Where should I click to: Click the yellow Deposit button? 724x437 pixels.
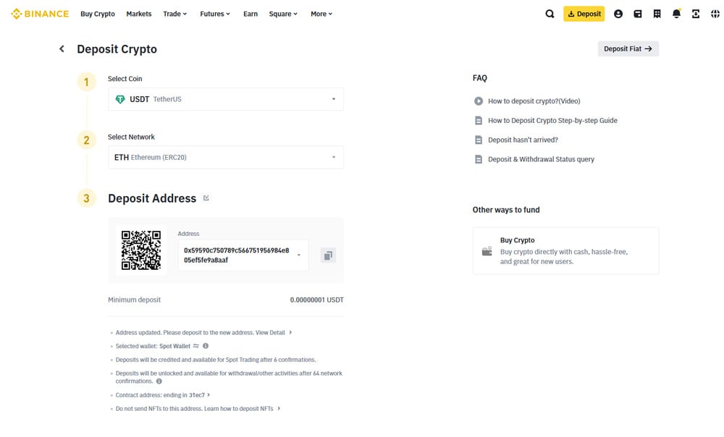(x=584, y=14)
